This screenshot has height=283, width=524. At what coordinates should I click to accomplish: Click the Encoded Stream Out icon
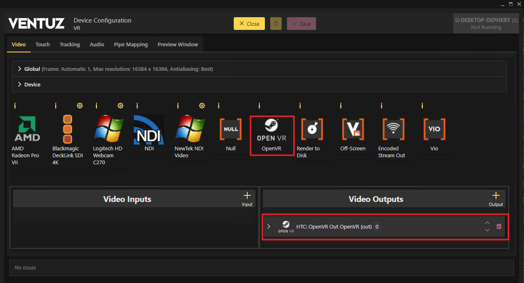(394, 129)
